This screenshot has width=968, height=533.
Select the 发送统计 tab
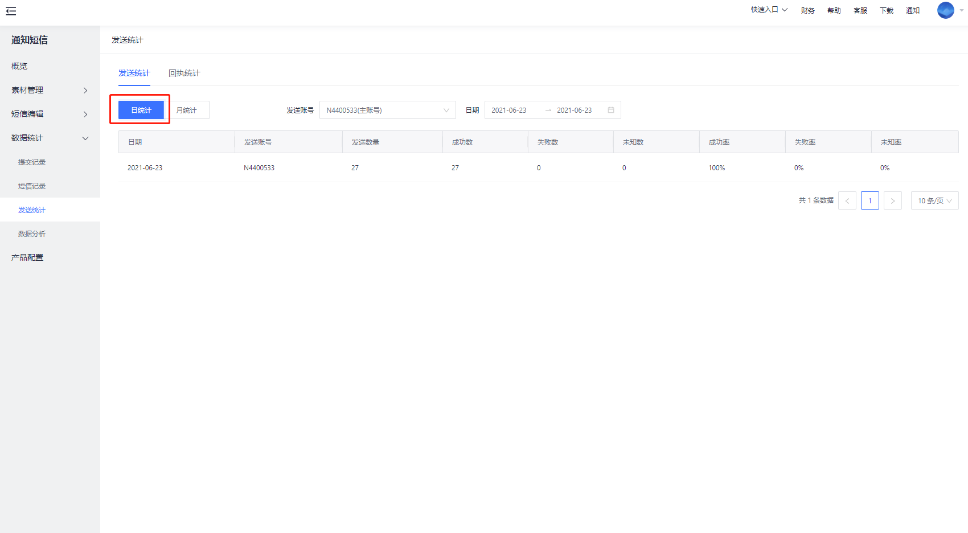pos(134,73)
